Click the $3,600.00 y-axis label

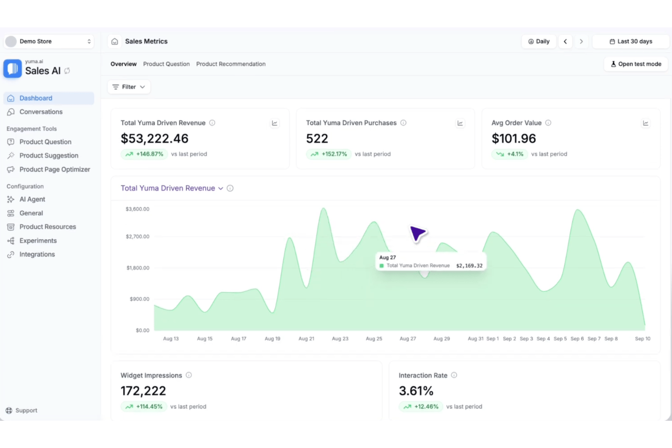tap(138, 209)
